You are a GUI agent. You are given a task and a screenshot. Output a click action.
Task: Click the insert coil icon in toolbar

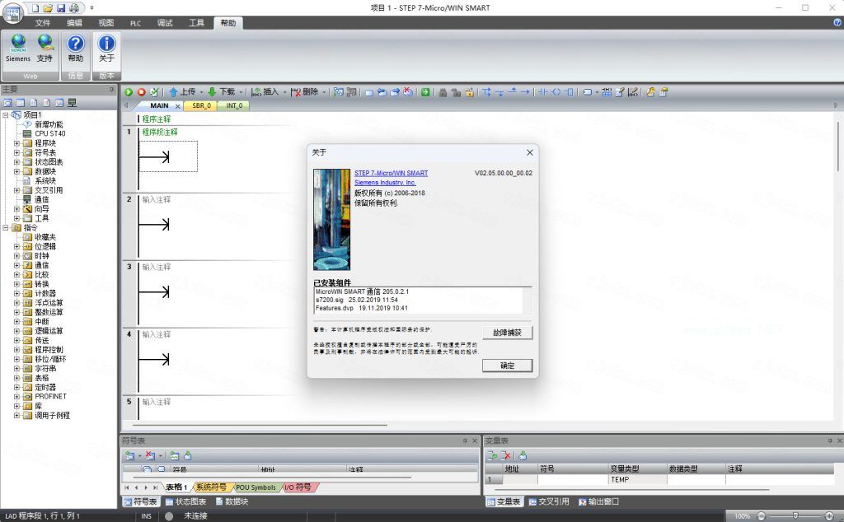click(x=556, y=92)
